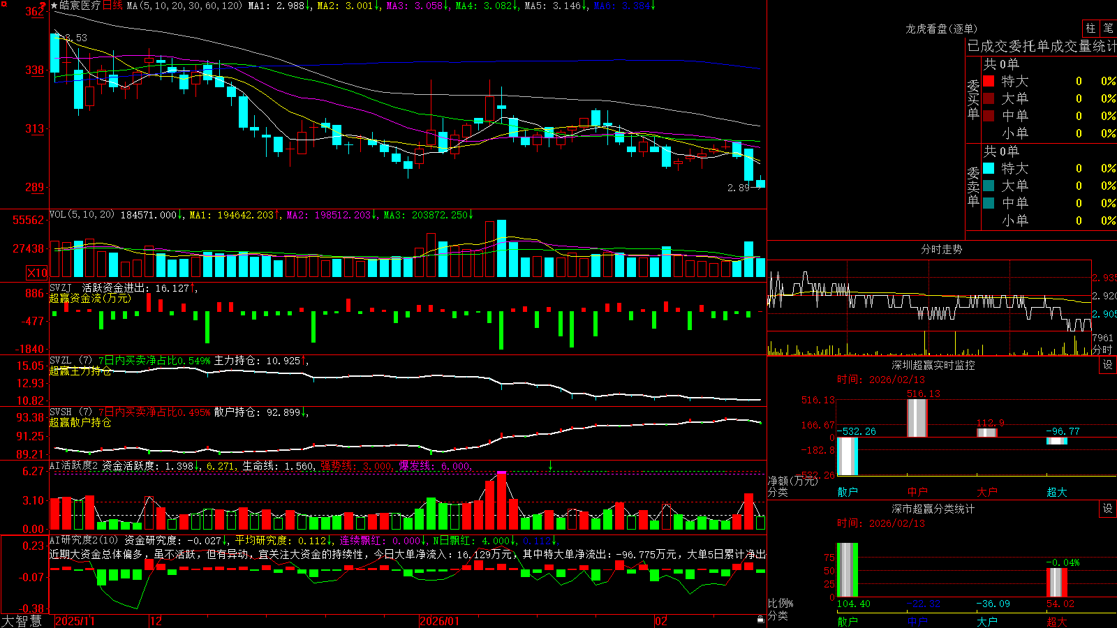Click 超大 category in 深圳超赢实时监控 chart
The image size is (1117, 628).
1057,492
